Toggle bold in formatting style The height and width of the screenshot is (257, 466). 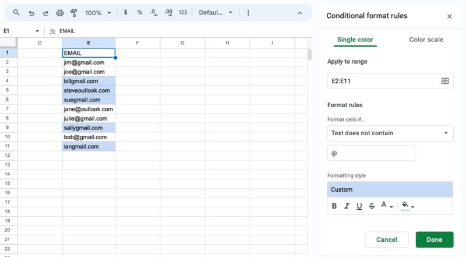click(x=334, y=206)
